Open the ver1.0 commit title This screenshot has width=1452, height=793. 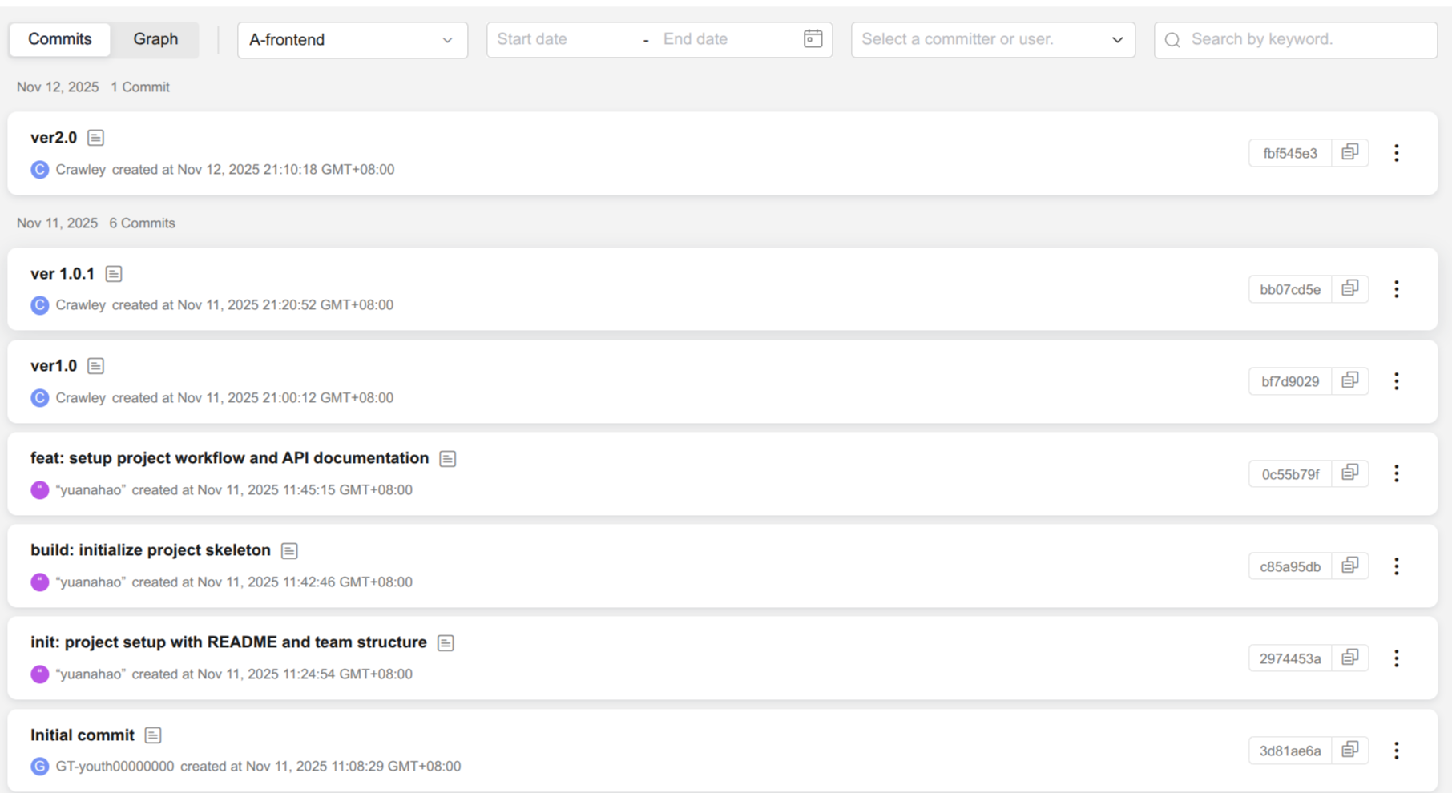pos(54,366)
